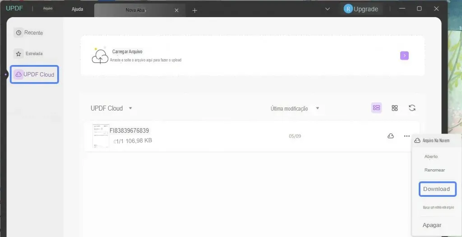
Task: Click the UPDF logo in title bar
Action: [14, 8]
